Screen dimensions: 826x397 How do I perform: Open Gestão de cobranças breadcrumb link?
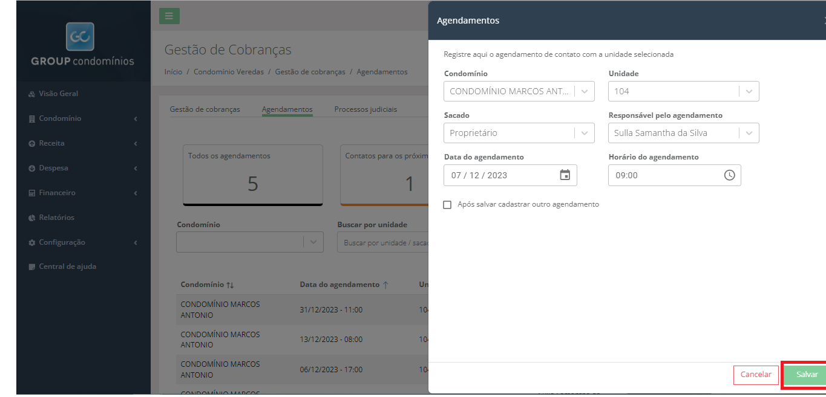(x=310, y=72)
